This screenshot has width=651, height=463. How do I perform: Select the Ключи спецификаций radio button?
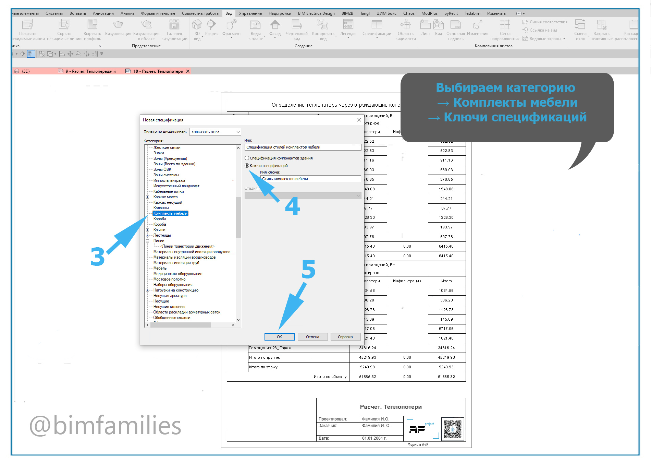point(247,166)
